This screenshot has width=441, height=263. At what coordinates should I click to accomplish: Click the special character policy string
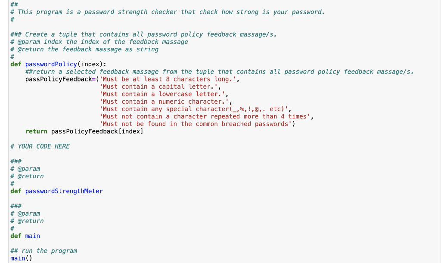click(194, 109)
